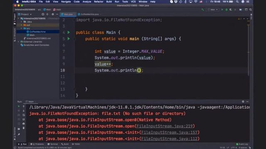266x149 pixels.
Task: Open the TODO tool window button
Action: (x=76, y=144)
